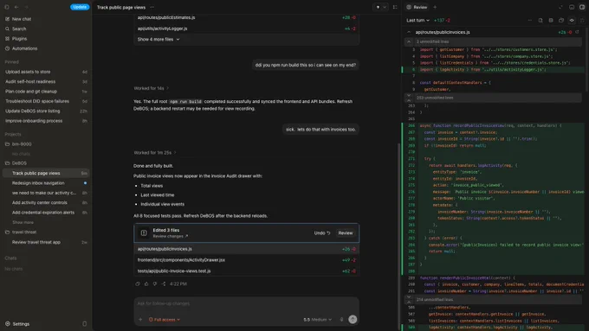This screenshot has width=589, height=331.
Task: Click the share icon next to 4:22 PM
Action: pyautogui.click(x=164, y=284)
